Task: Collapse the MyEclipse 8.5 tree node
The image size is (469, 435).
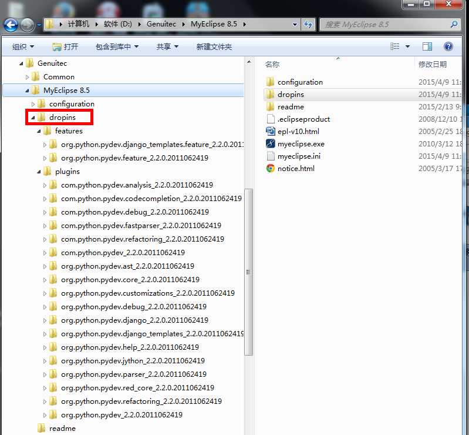Action: pos(27,91)
